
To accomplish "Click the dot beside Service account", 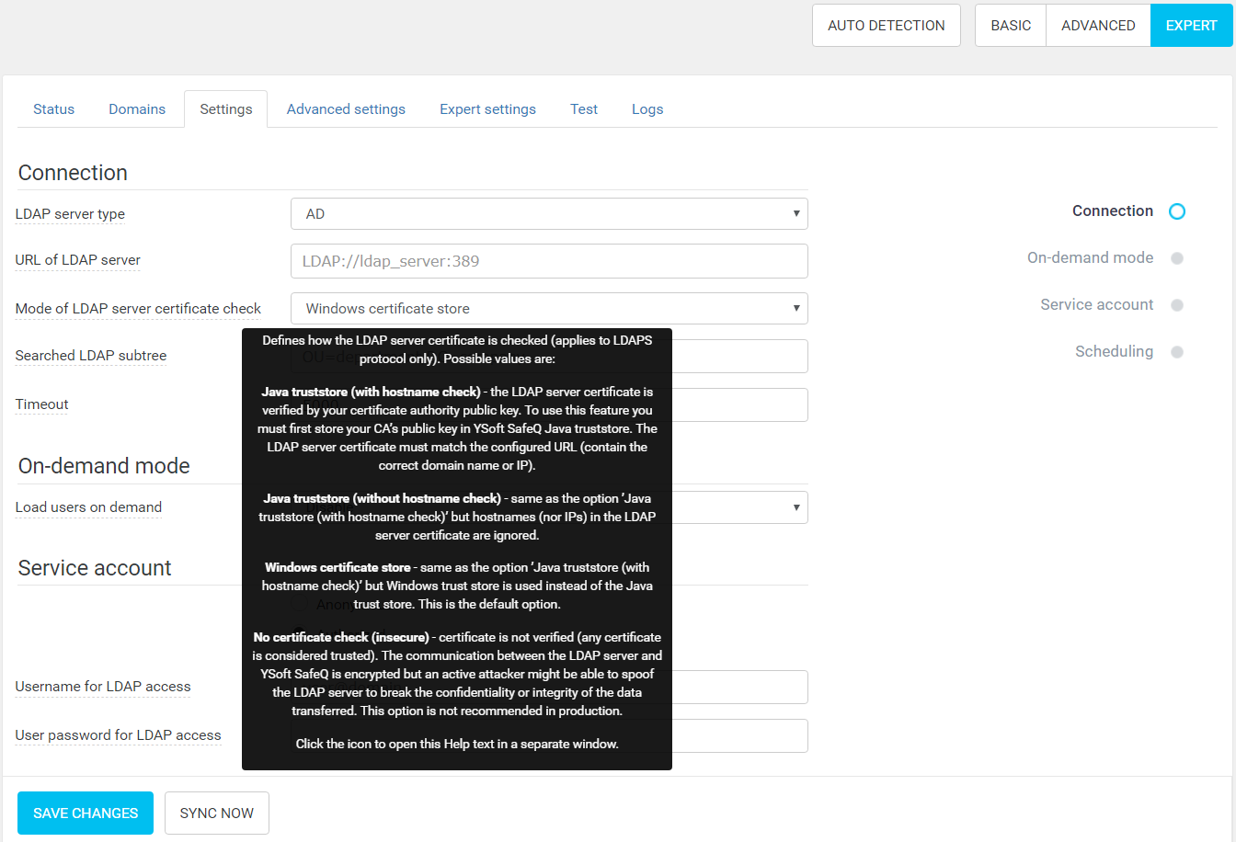I will pyautogui.click(x=1176, y=305).
